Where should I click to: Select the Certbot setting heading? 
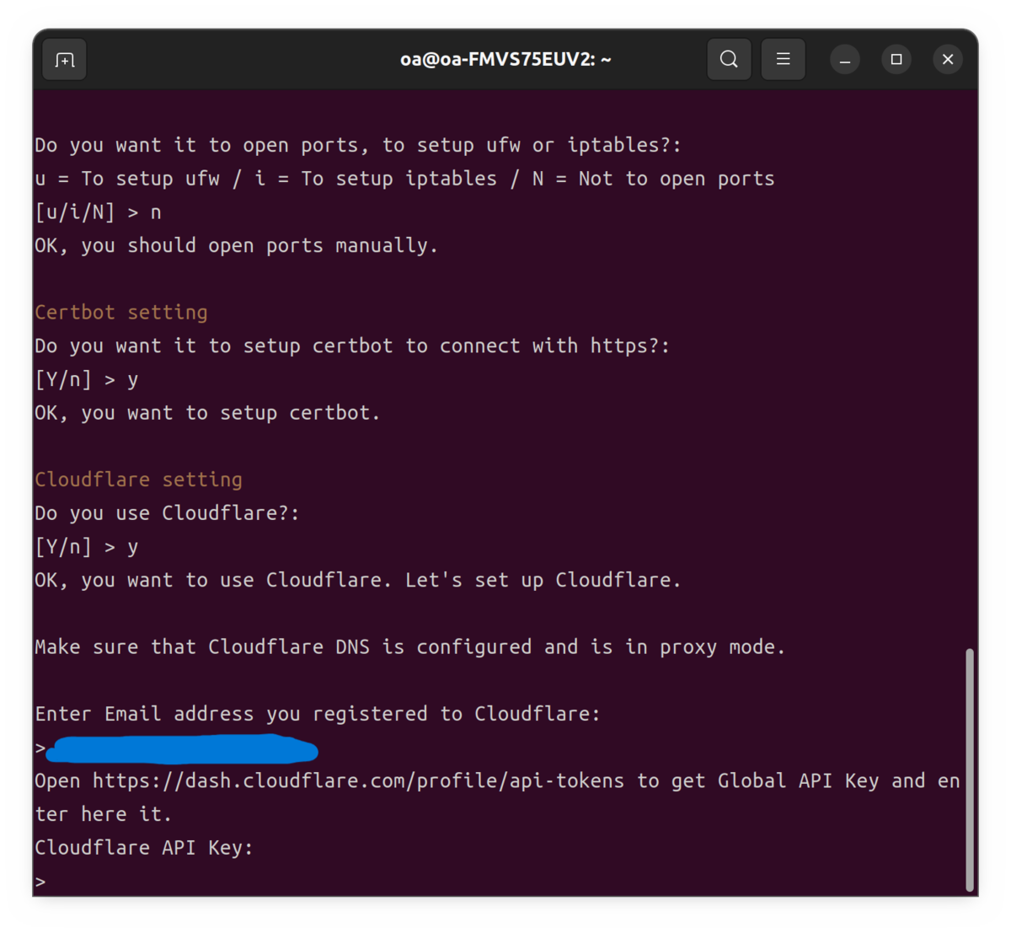click(120, 312)
